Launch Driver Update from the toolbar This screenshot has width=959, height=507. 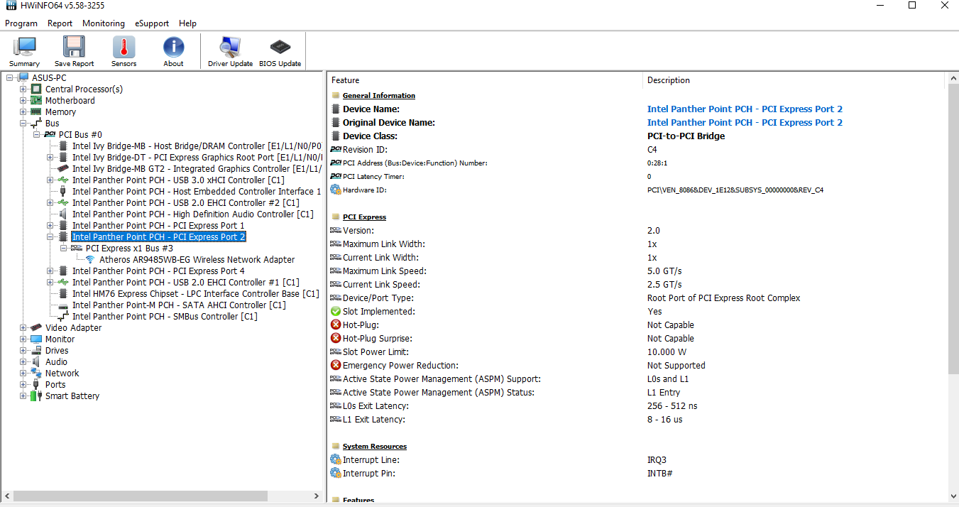coord(230,48)
